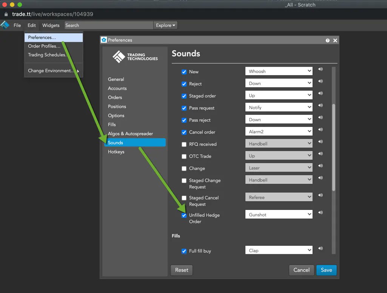Viewport: 387px width, 293px height.
Task: Click the Cancel button
Action: click(x=301, y=270)
